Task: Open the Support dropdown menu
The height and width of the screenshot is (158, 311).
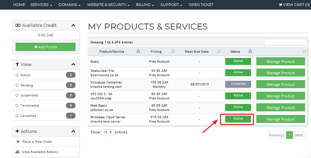Action: tap(171, 5)
